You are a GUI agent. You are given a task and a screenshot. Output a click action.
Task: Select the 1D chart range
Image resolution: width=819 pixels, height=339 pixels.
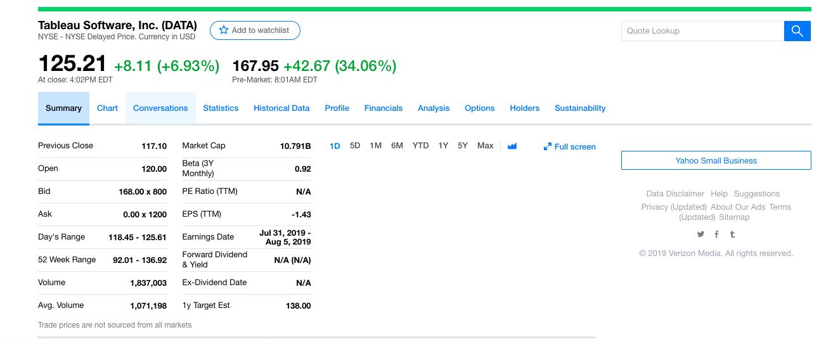point(335,146)
